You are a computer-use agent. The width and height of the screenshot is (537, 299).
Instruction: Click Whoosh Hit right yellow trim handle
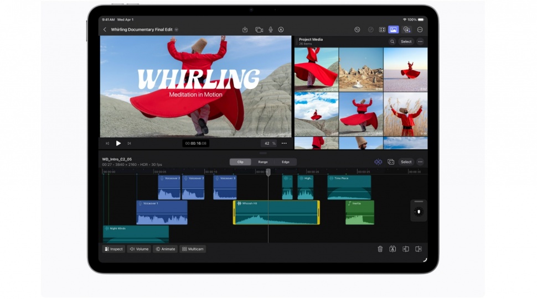[x=318, y=213]
